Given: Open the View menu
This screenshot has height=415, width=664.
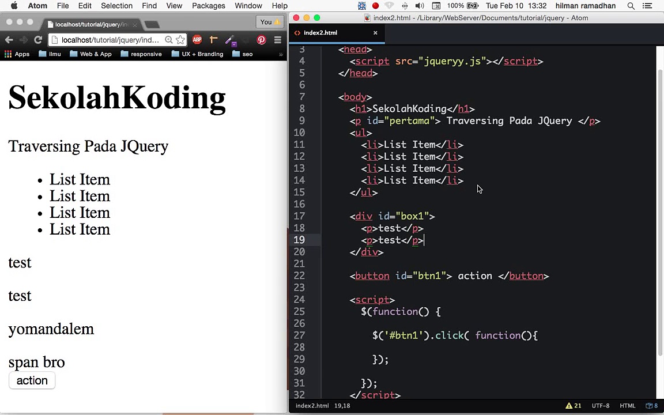Looking at the screenshot, I should tap(174, 6).
